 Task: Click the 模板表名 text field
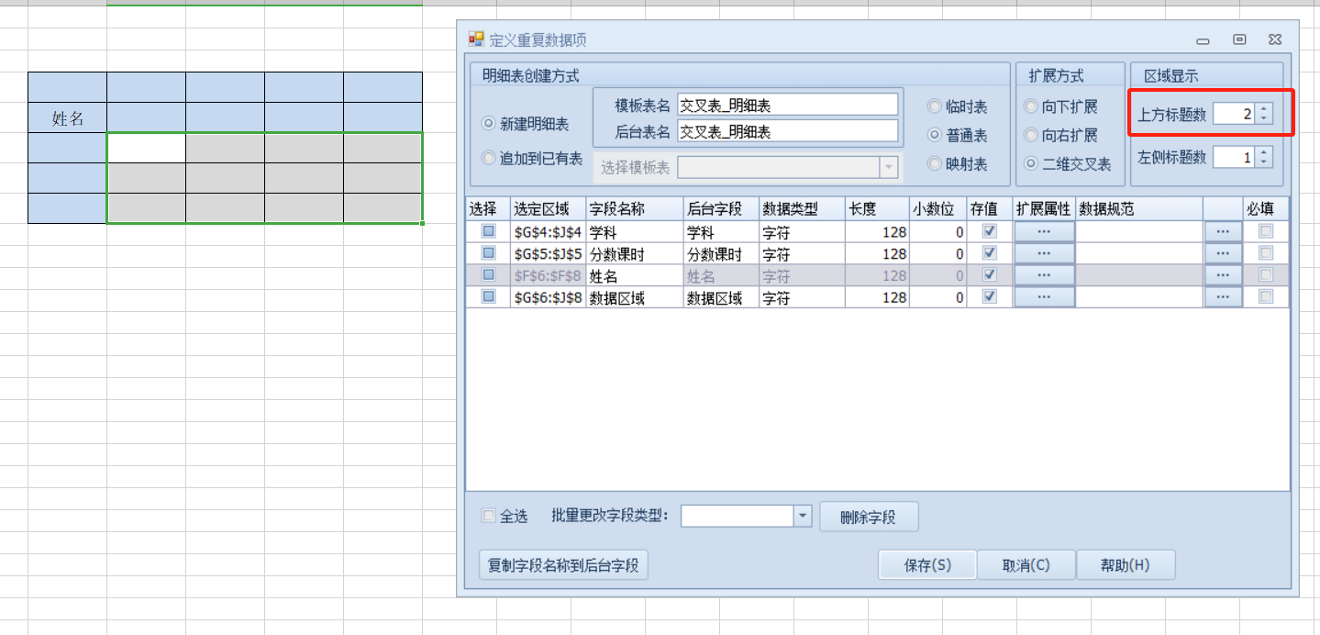(787, 106)
